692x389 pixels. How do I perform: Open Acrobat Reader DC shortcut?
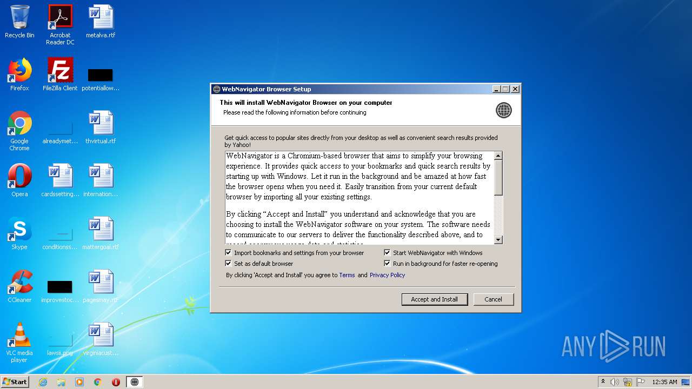coord(60,24)
